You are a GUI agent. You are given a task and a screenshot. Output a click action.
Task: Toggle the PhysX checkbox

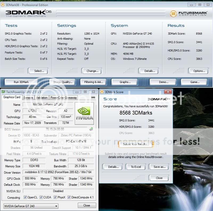point(55,197)
